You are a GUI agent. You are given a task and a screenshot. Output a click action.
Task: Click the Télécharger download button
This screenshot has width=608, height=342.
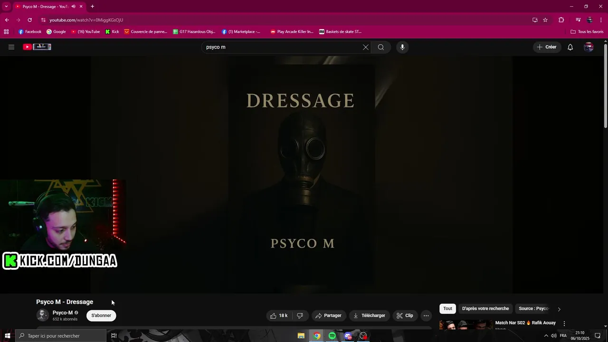[369, 315]
